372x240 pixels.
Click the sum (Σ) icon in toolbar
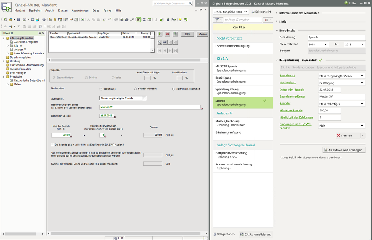click(144, 19)
